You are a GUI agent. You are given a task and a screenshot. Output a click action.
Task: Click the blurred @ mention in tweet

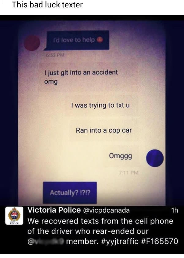(46, 241)
